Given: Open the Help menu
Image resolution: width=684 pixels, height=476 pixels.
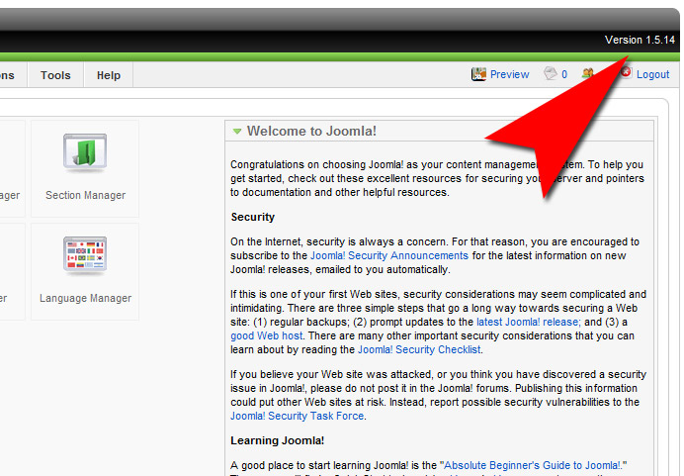Looking at the screenshot, I should (x=108, y=75).
